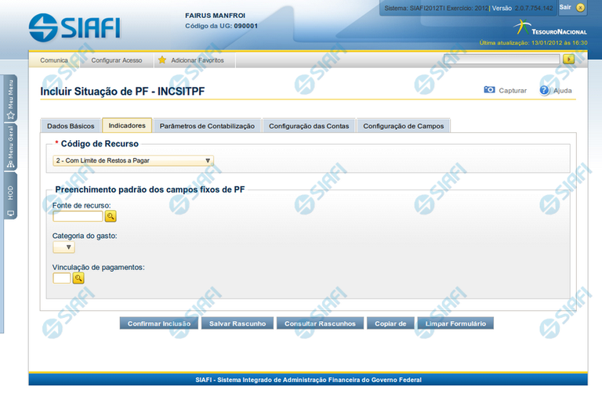Viewport: 602px width, 397px height.
Task: Open the Menu Geral side tab
Action: [10, 147]
